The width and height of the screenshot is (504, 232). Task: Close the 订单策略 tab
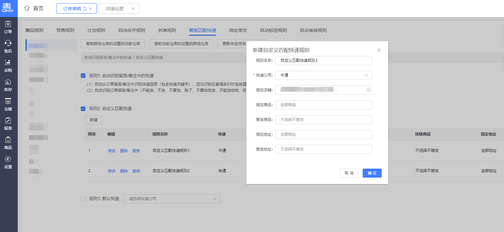pos(90,9)
